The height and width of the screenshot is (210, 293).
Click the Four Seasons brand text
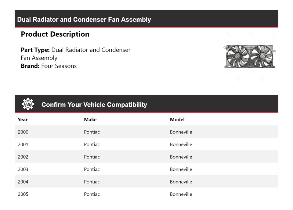click(59, 66)
